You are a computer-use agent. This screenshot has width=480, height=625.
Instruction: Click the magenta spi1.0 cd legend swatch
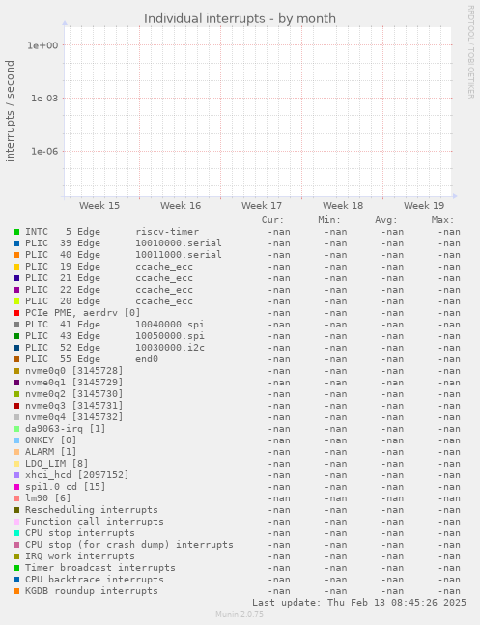pyautogui.click(x=16, y=487)
